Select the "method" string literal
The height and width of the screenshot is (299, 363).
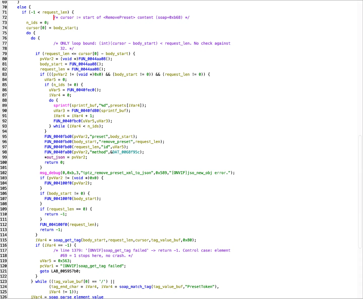pos(99,152)
